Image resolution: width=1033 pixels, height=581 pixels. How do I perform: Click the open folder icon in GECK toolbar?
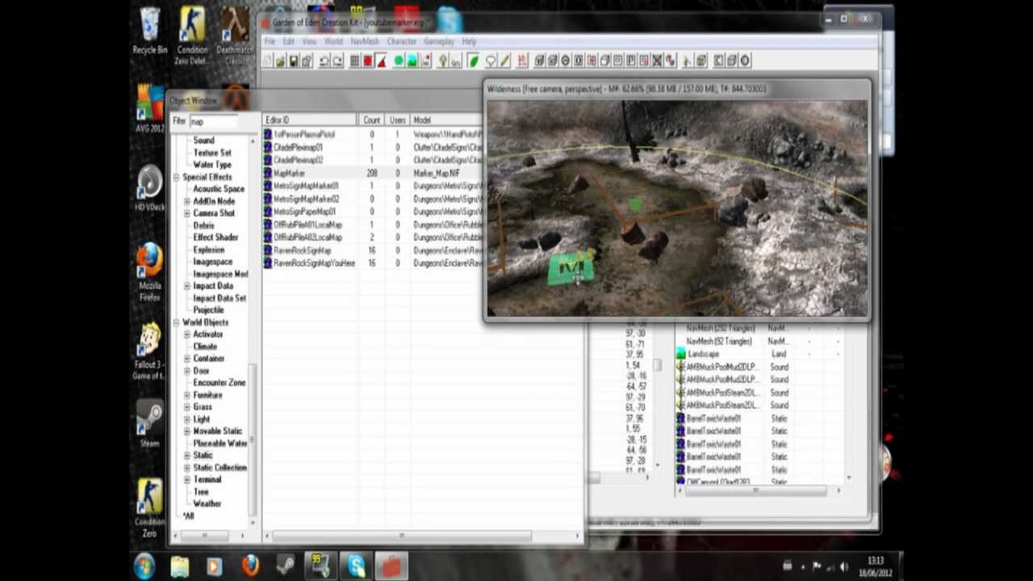coord(281,61)
